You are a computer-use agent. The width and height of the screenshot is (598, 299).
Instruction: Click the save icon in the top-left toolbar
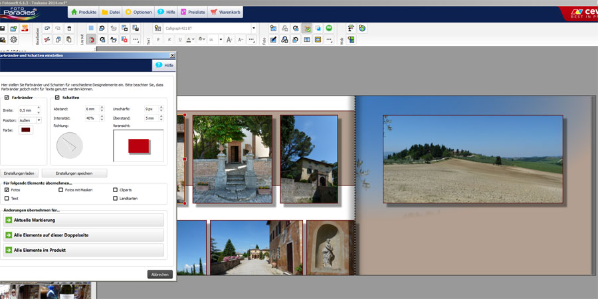(3, 29)
